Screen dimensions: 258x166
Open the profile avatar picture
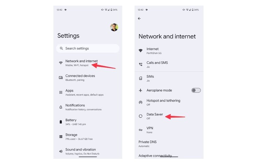114,27
